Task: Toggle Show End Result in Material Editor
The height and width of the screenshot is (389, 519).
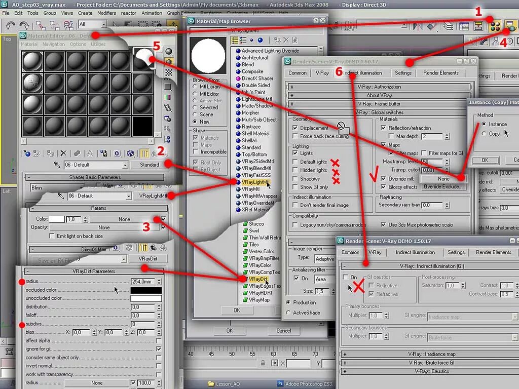Action: coord(144,153)
